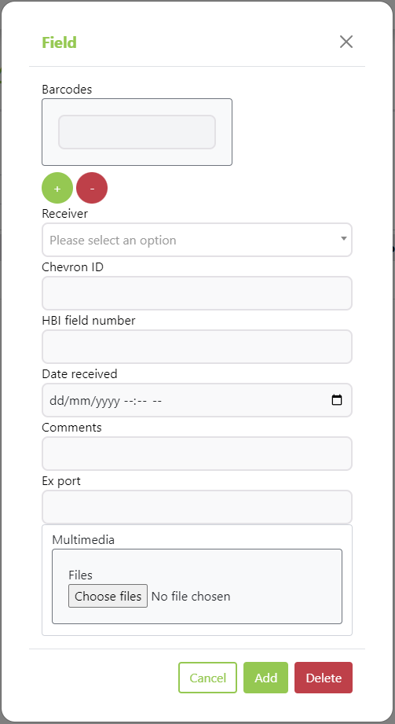The width and height of the screenshot is (395, 724).
Task: Submit the form with the Add button
Action: 265,678
